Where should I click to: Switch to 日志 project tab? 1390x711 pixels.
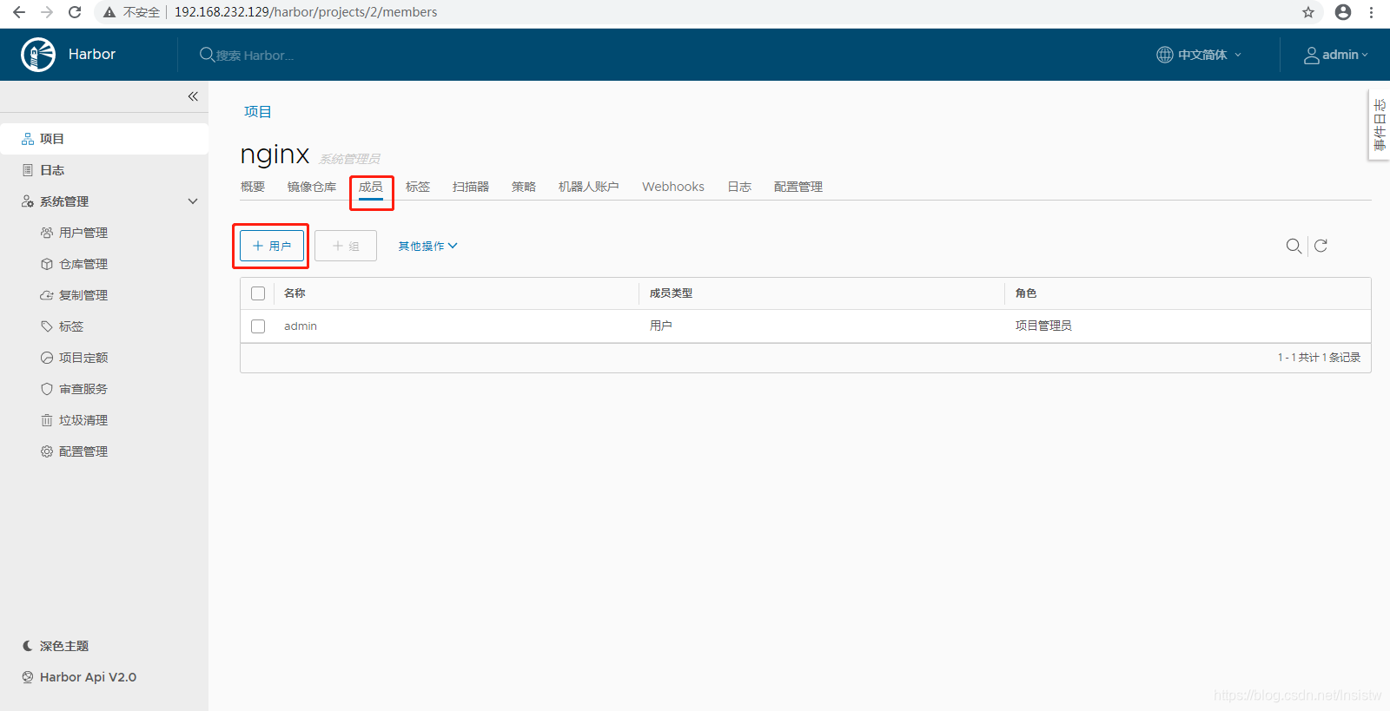coord(739,187)
